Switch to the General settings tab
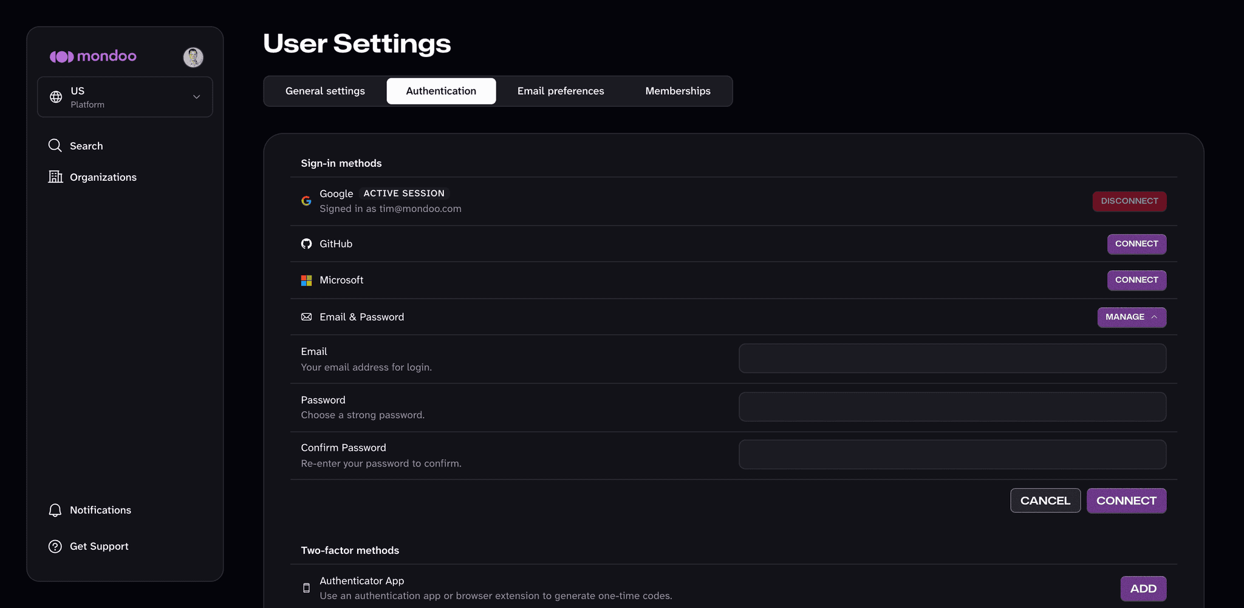This screenshot has width=1244, height=608. [325, 91]
